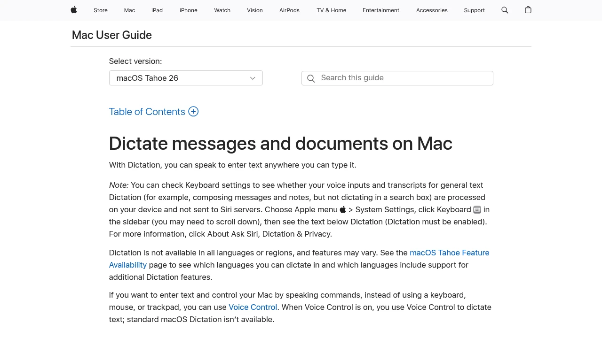Click magnifier icon in guide search box
Image resolution: width=602 pixels, height=338 pixels.
[x=311, y=78]
